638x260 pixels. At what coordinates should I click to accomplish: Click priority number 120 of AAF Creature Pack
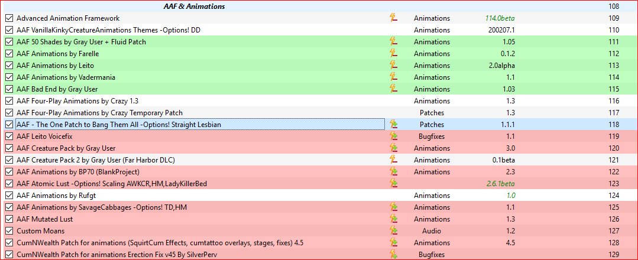[614, 148]
